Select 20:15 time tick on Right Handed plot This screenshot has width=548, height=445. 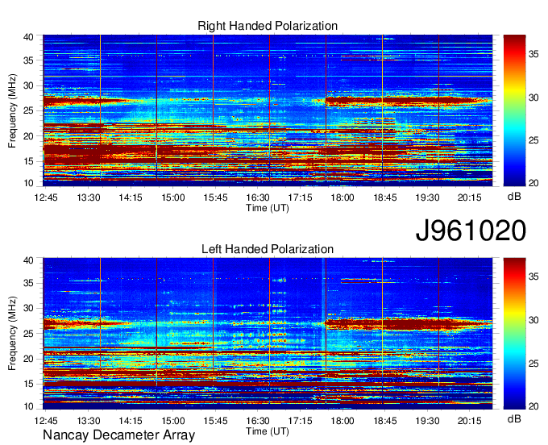470,198
